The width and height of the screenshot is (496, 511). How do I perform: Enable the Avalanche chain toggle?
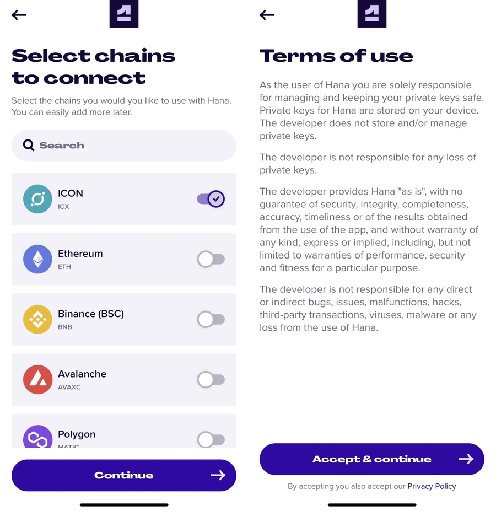211,379
